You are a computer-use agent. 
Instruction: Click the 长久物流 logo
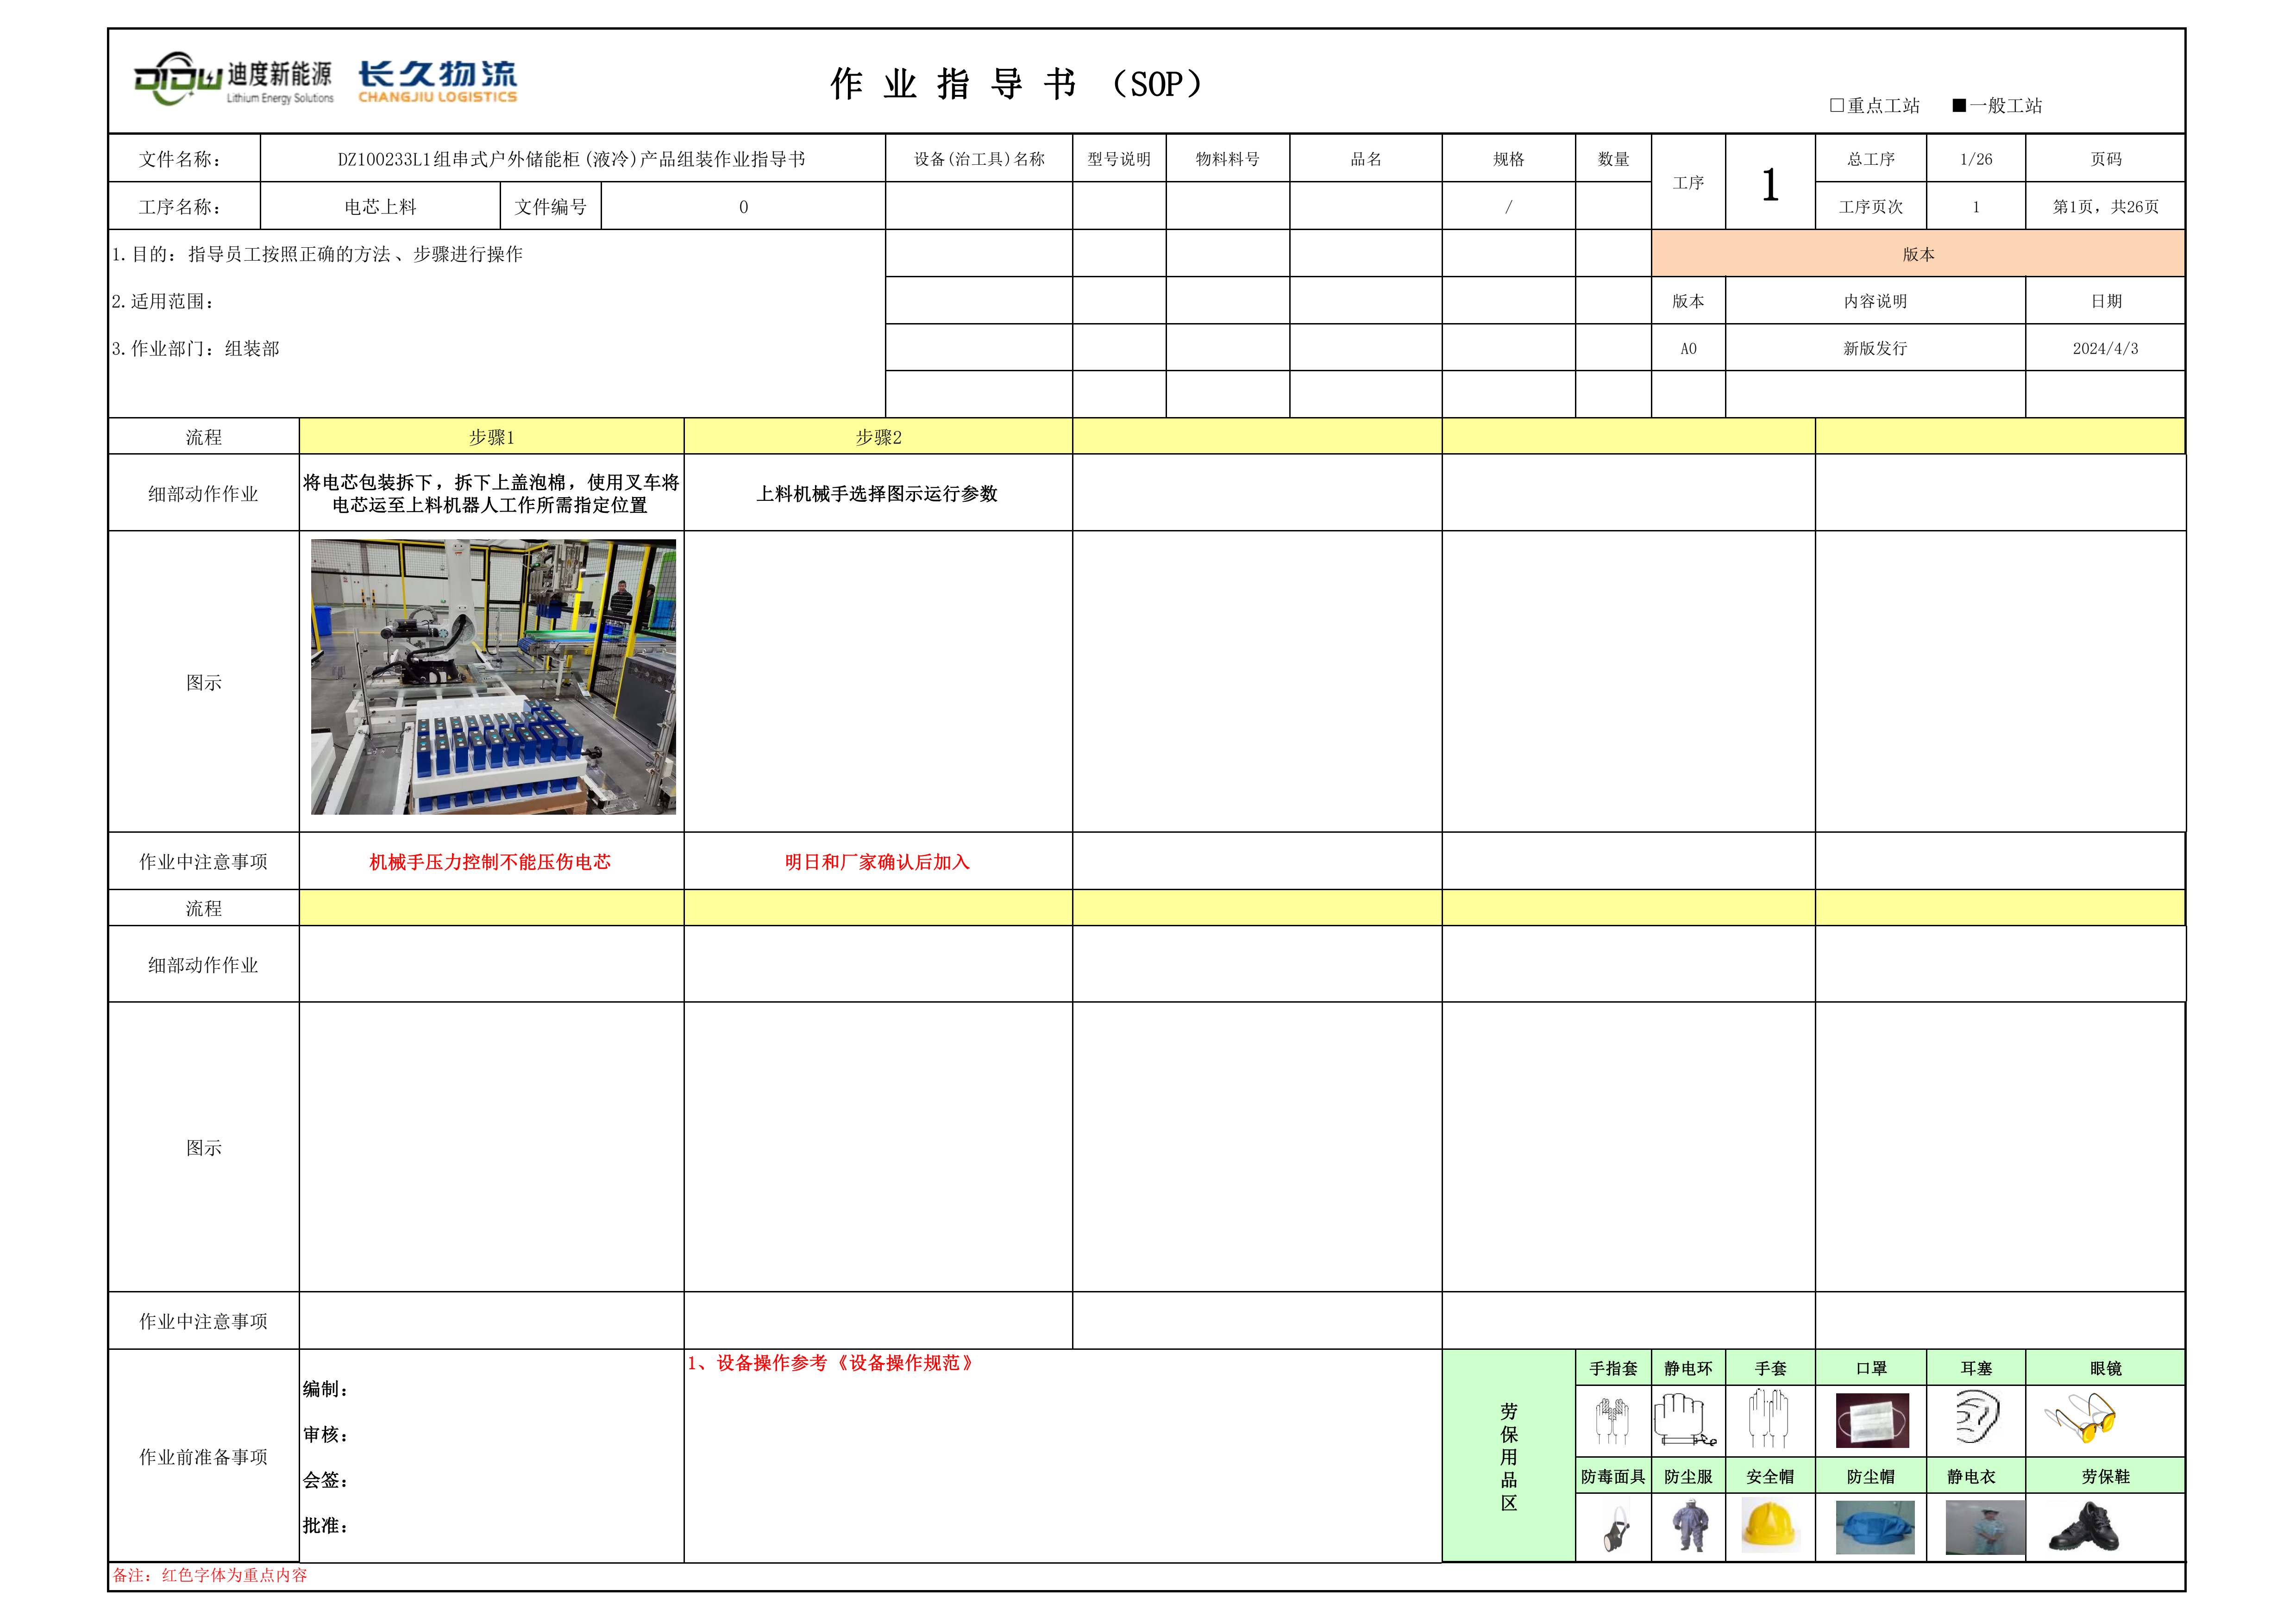pyautogui.click(x=437, y=81)
